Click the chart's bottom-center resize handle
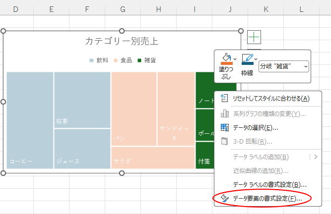Viewport: 331px width, 214px height. pos(122,173)
